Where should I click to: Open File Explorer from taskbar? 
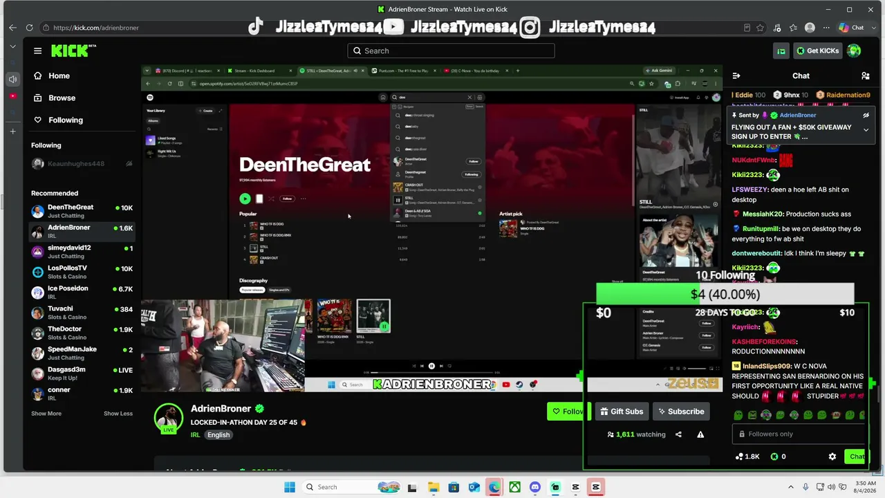pyautogui.click(x=433, y=487)
